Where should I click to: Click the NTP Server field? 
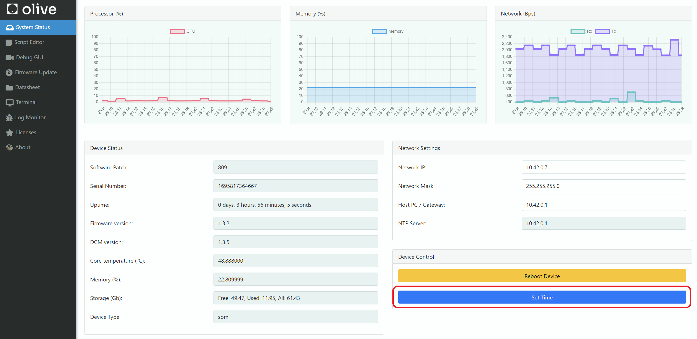click(x=604, y=223)
